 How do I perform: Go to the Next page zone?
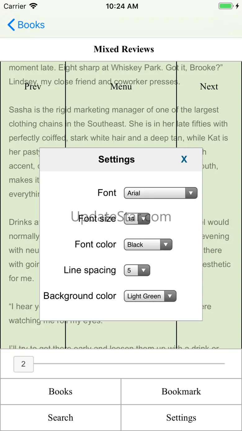(x=209, y=86)
